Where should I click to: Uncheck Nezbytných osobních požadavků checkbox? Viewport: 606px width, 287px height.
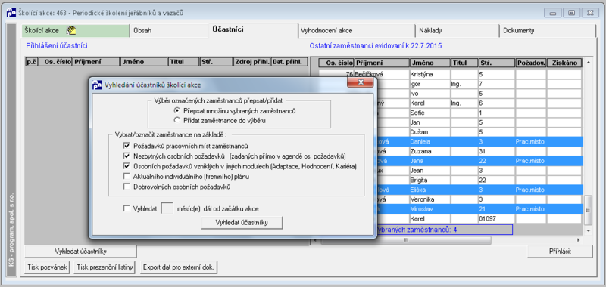click(x=127, y=156)
